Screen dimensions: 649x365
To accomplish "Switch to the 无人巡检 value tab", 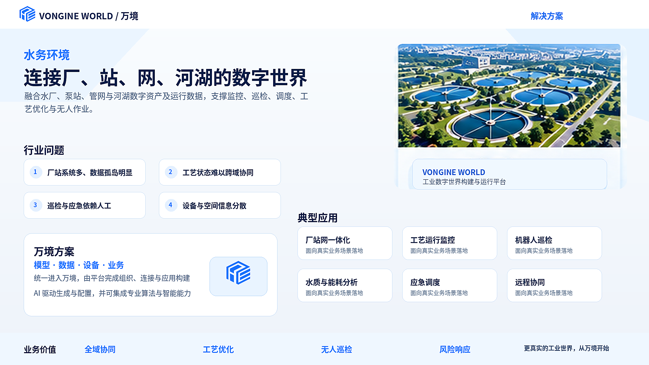I will pyautogui.click(x=337, y=349).
